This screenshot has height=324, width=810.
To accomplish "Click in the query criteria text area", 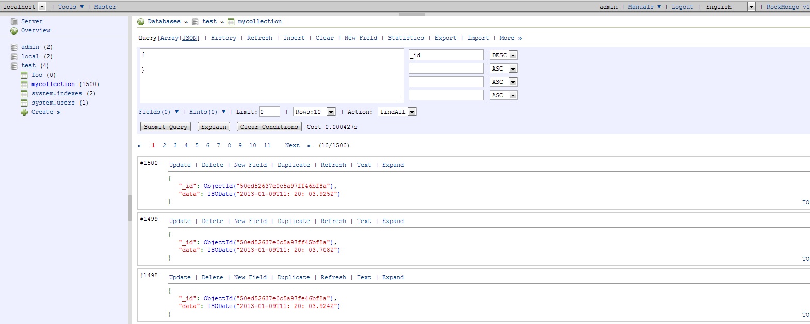I will pyautogui.click(x=272, y=76).
